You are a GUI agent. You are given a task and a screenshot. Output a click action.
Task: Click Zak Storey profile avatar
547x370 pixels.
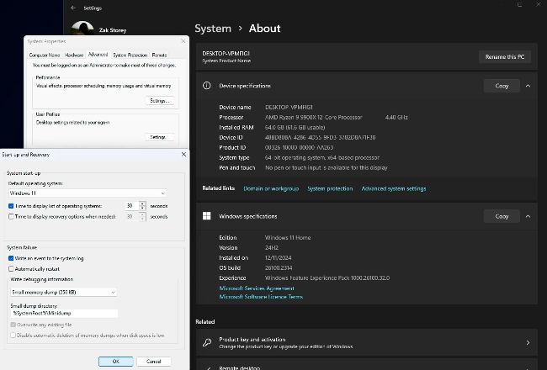82,28
